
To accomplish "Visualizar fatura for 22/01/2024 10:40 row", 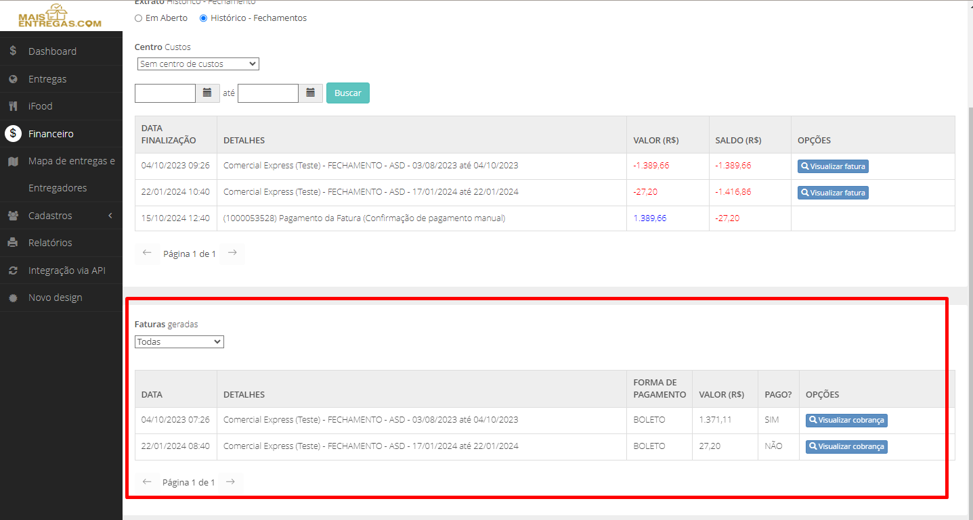I will 833,193.
